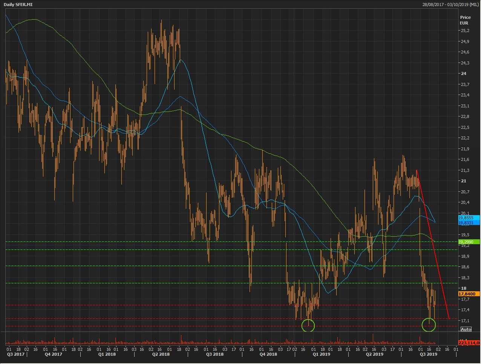481x364 pixels.
Task: Click the bold 21 price axis level
Action: pos(464,181)
